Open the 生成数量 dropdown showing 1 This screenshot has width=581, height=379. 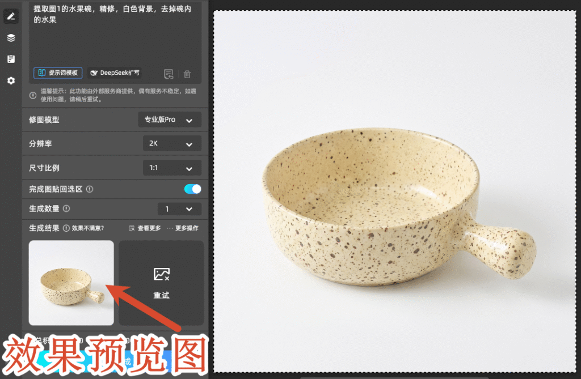179,209
